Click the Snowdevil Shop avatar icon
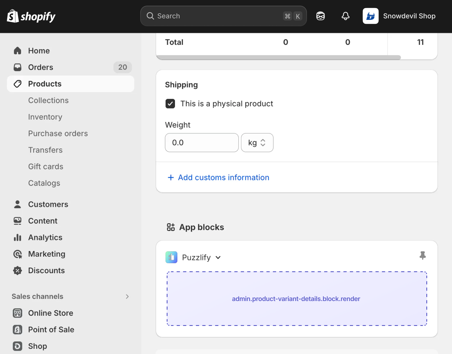Image resolution: width=452 pixels, height=354 pixels. click(x=371, y=16)
